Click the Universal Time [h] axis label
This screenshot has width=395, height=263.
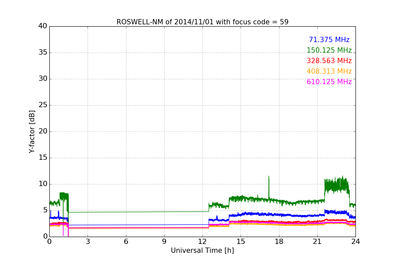click(x=202, y=251)
